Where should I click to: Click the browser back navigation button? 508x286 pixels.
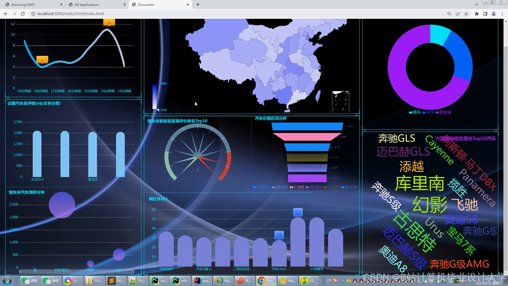[x=6, y=14]
